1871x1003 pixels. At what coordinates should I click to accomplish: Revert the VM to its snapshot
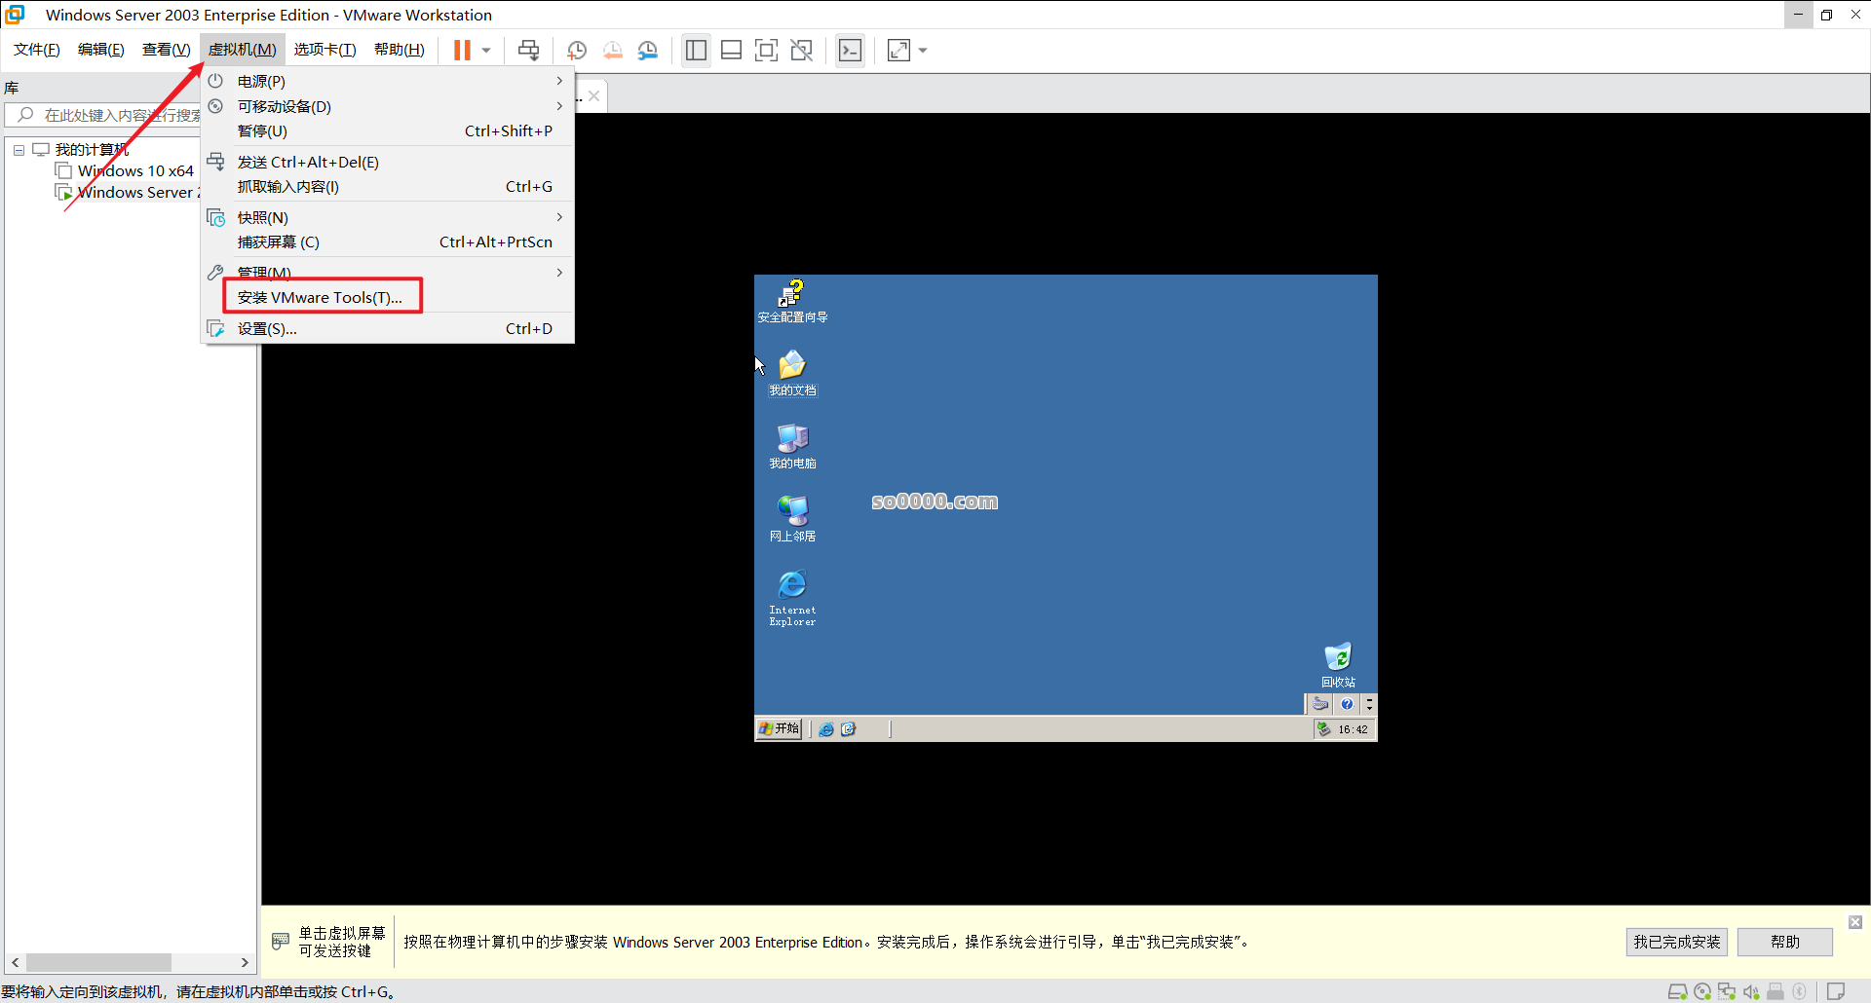(x=613, y=50)
